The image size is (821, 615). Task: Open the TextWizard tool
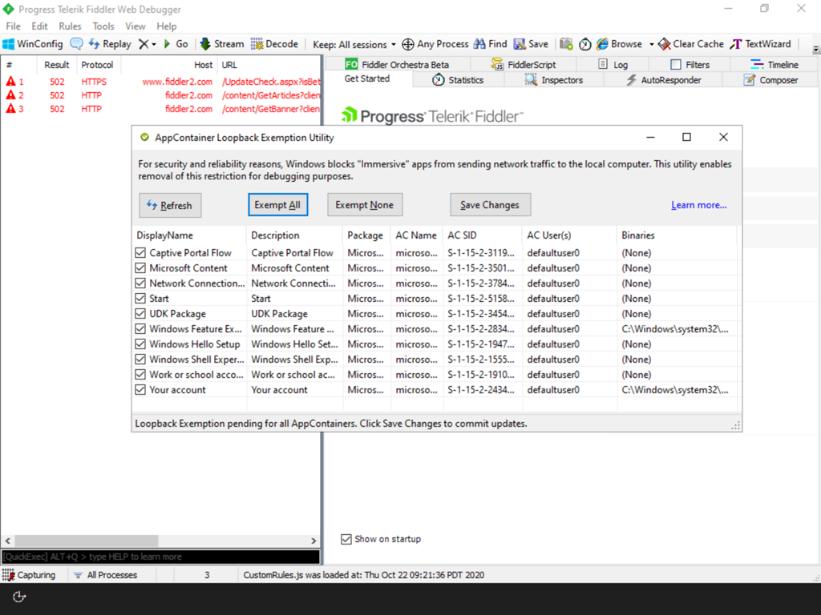(735, 44)
